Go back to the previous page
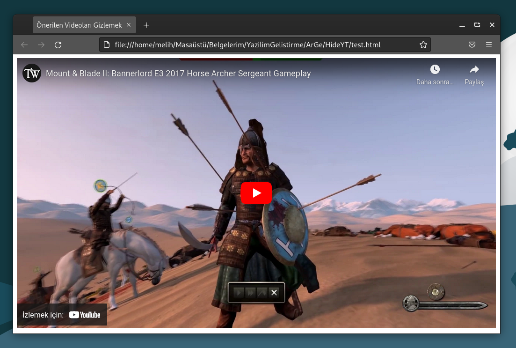 coord(24,45)
